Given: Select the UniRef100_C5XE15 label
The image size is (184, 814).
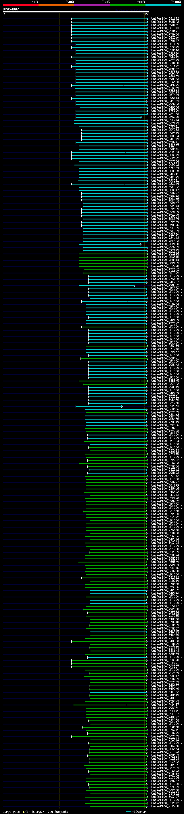Looking at the screenshot, I should point(165,257).
